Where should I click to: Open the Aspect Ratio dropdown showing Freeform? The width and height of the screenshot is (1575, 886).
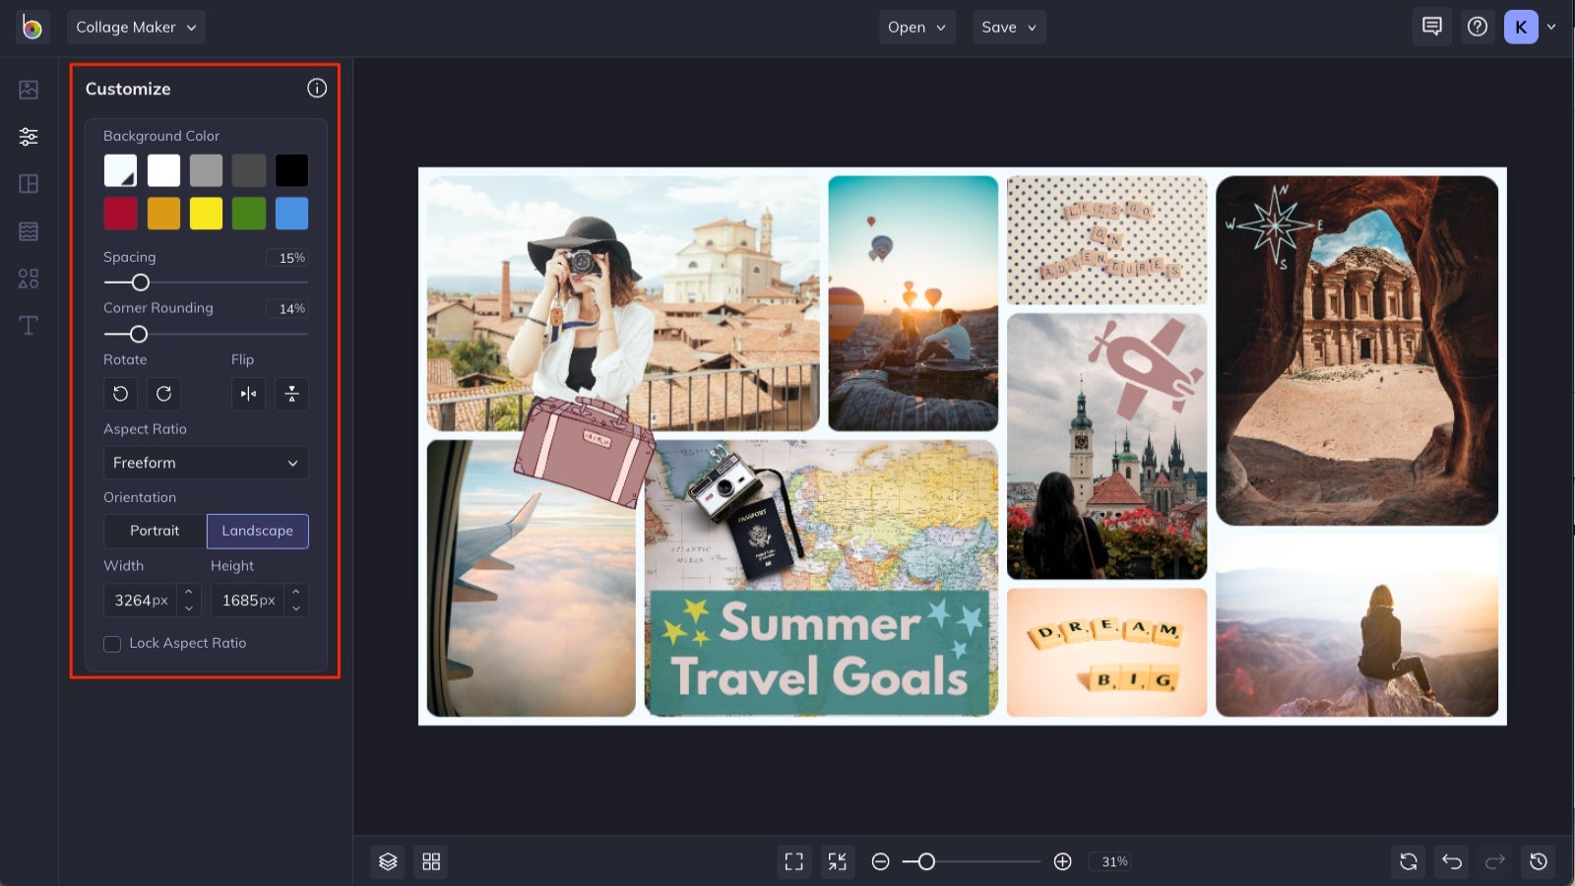click(206, 463)
